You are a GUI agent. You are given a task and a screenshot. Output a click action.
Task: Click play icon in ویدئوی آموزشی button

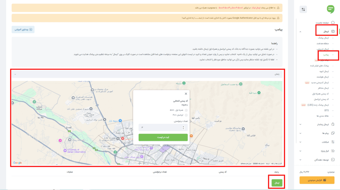tap(31, 29)
